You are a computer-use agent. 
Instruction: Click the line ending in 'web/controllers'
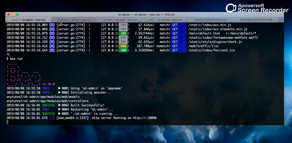coord(47,101)
